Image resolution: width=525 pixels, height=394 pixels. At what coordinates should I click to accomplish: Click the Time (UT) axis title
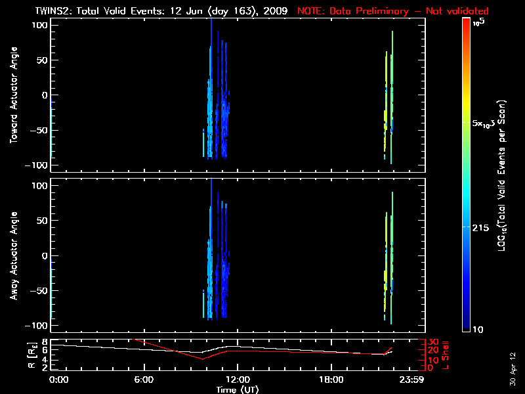[237, 389]
